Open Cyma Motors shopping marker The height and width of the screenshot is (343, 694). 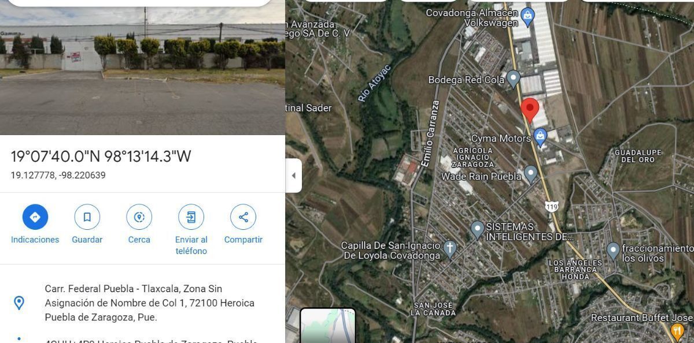pyautogui.click(x=540, y=137)
